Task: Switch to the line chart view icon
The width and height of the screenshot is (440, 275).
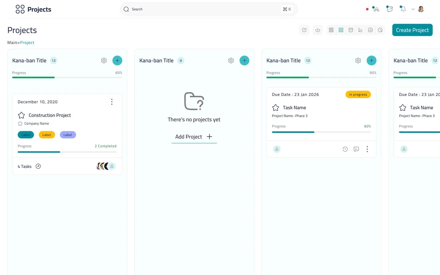Action: coord(360,30)
